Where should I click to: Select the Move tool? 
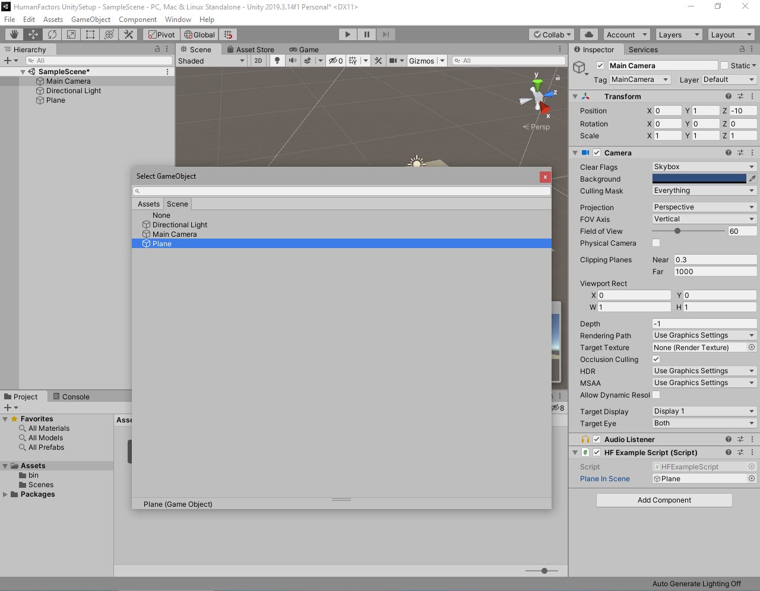pos(33,34)
